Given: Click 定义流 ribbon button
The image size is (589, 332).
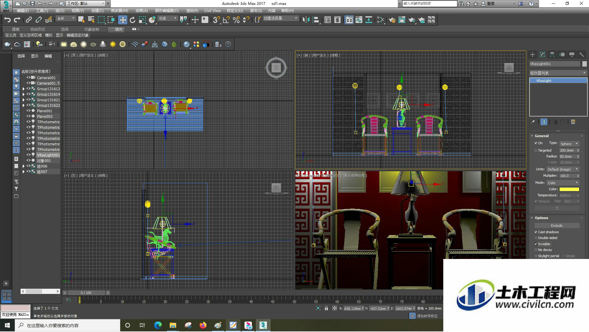Looking at the screenshot, I should (11, 35).
